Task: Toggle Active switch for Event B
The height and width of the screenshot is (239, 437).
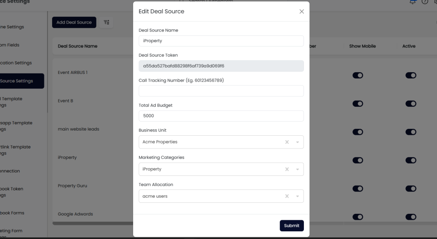Action: click(x=411, y=104)
